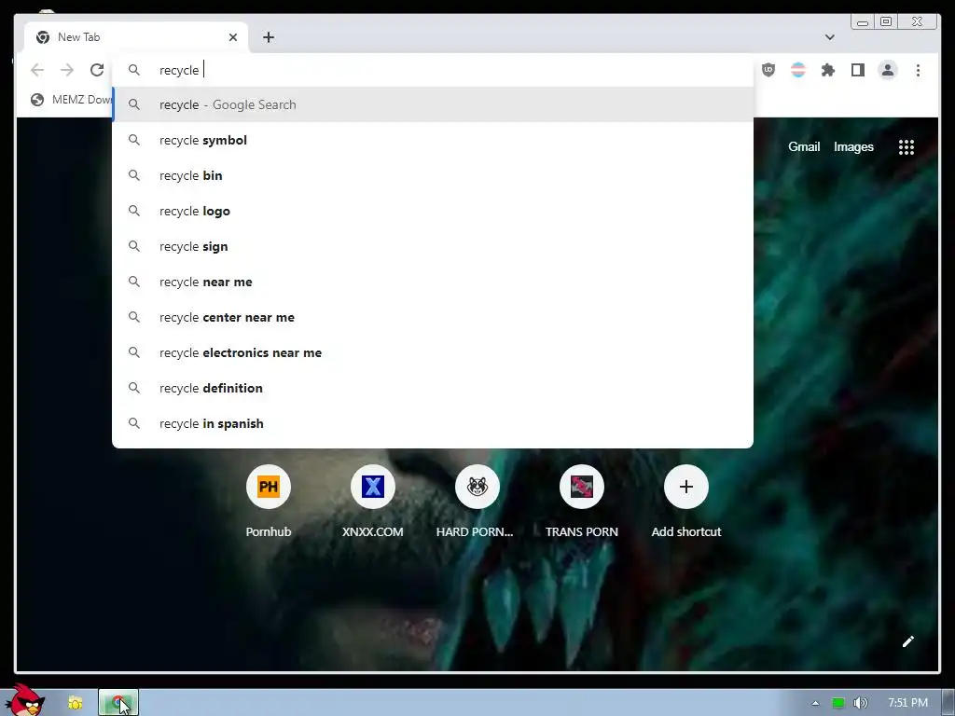Open the yellow folder taskbar icon
This screenshot has height=716, width=955.
[x=75, y=703]
